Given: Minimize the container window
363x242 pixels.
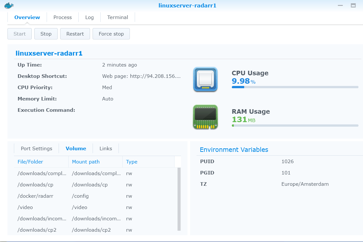Looking at the screenshot, I should click(340, 5).
